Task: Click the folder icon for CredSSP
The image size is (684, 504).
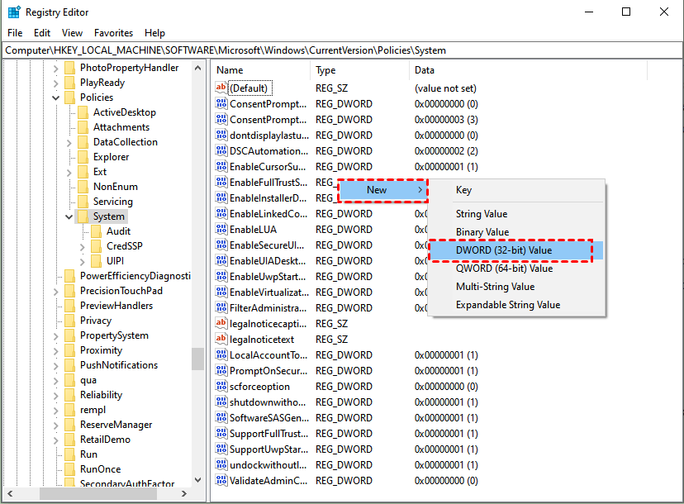Action: tap(96, 246)
